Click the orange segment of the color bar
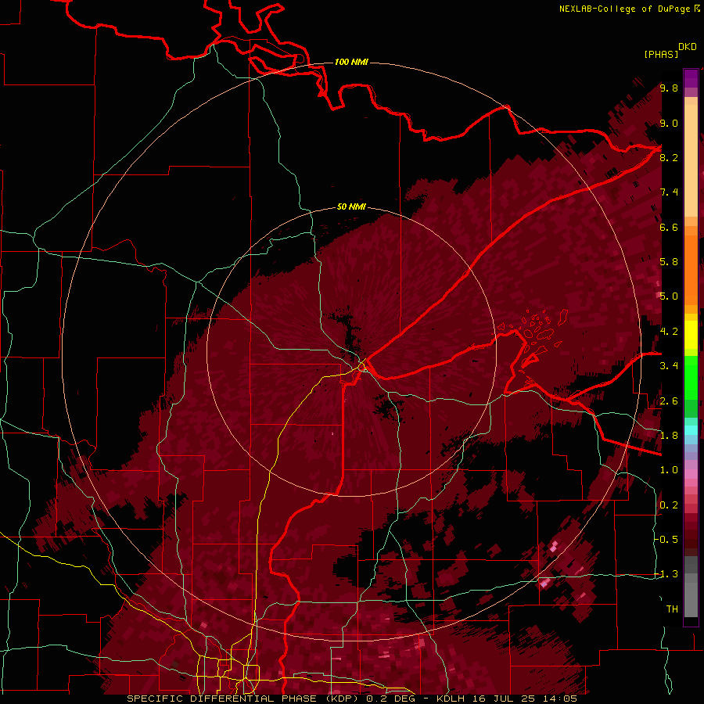The image size is (704, 704). coord(691,265)
